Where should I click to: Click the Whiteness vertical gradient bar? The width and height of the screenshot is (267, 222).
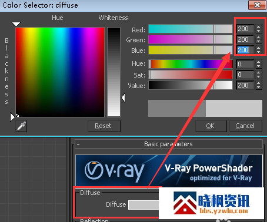click(x=114, y=72)
